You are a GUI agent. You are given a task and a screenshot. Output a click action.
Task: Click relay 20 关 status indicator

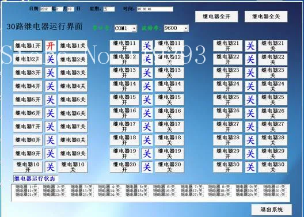(147, 167)
